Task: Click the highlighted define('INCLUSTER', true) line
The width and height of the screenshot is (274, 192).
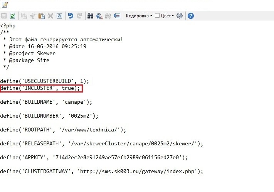Action: coord(41,88)
